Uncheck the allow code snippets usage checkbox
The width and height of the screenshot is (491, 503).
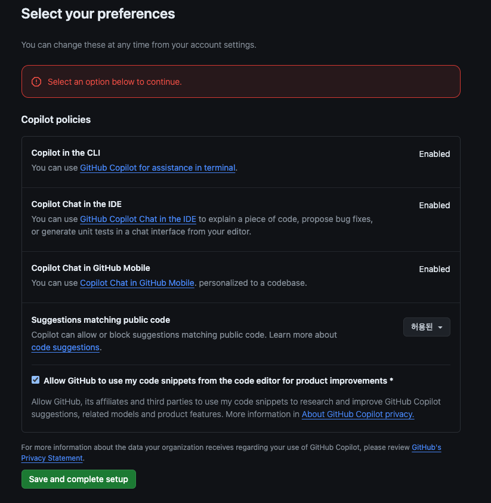36,380
